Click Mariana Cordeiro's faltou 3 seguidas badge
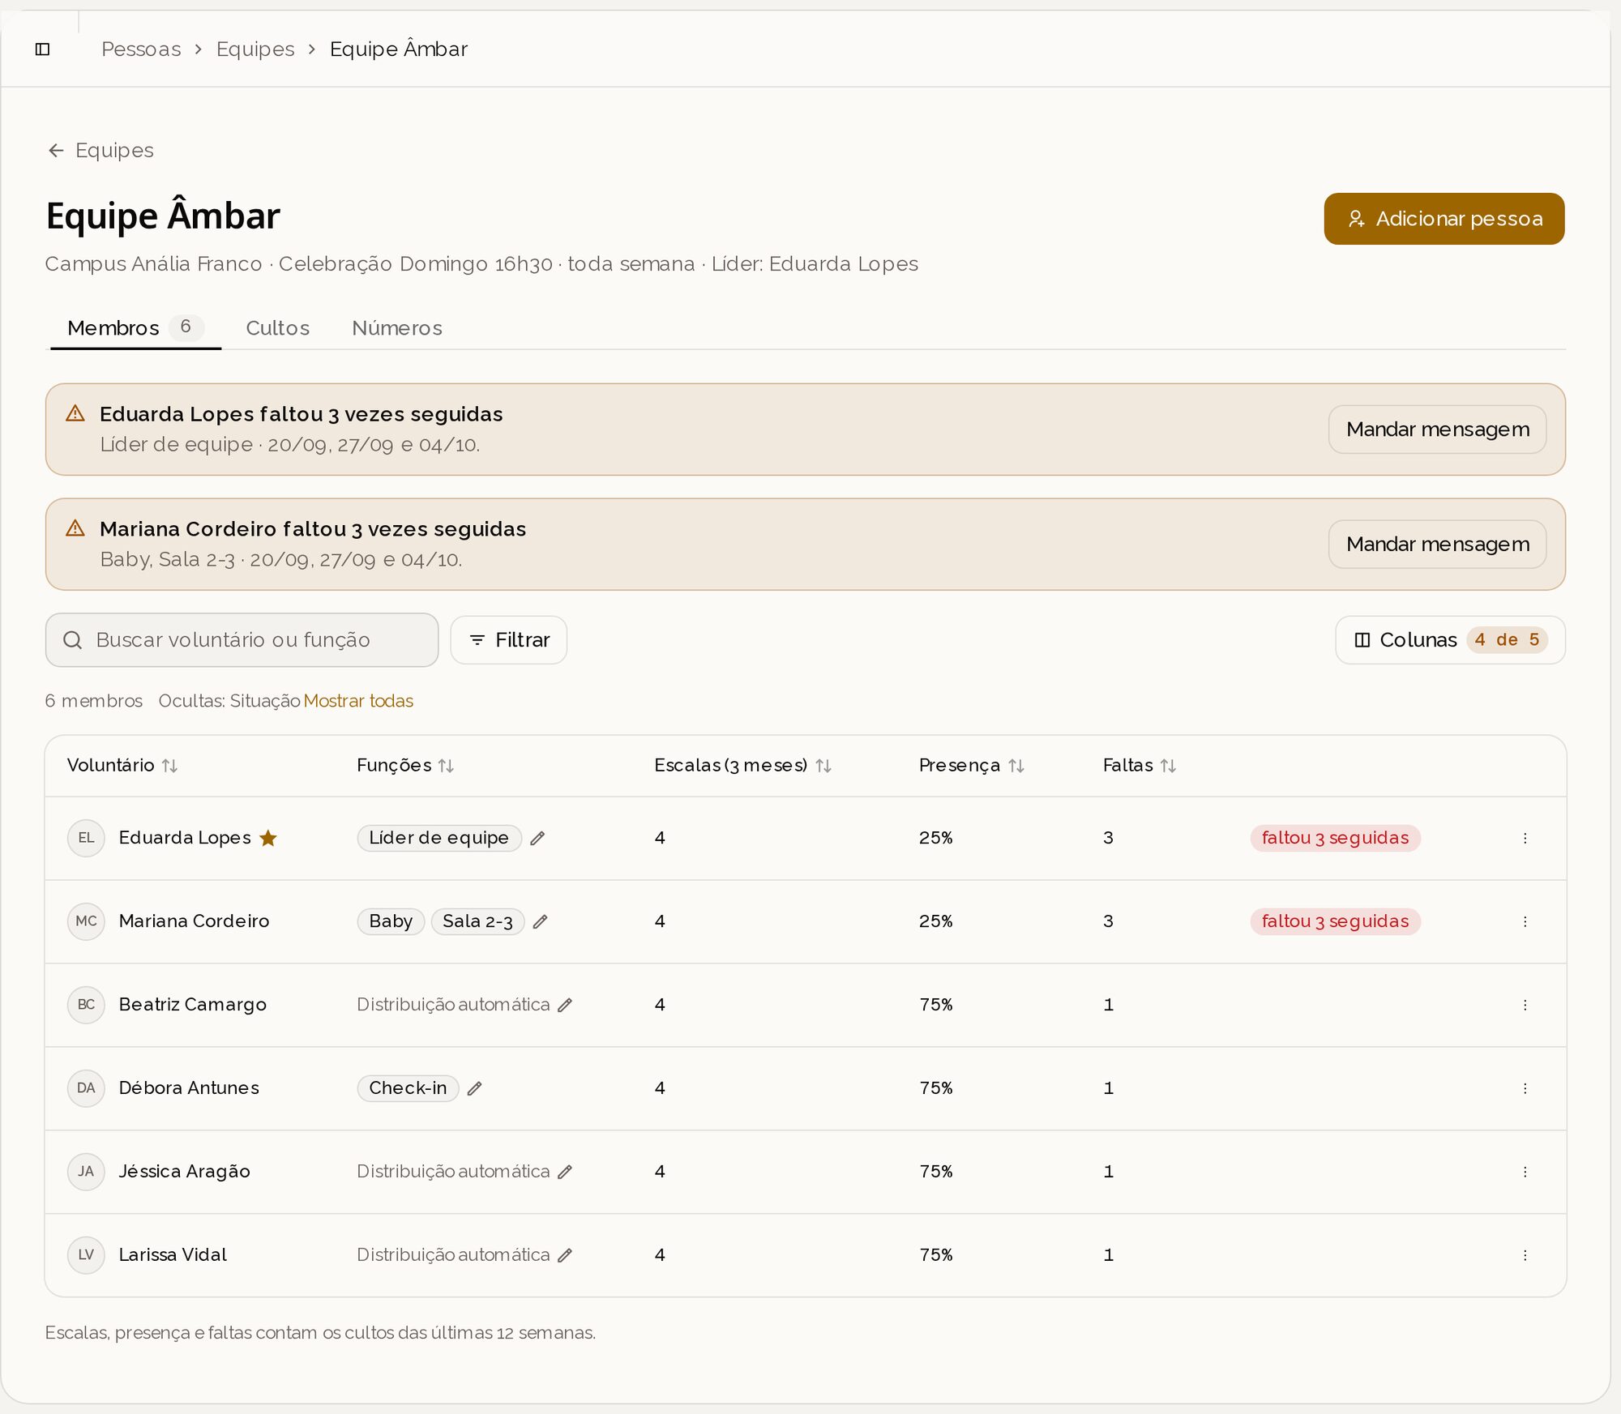Screen dimensions: 1621x1414 [1336, 922]
